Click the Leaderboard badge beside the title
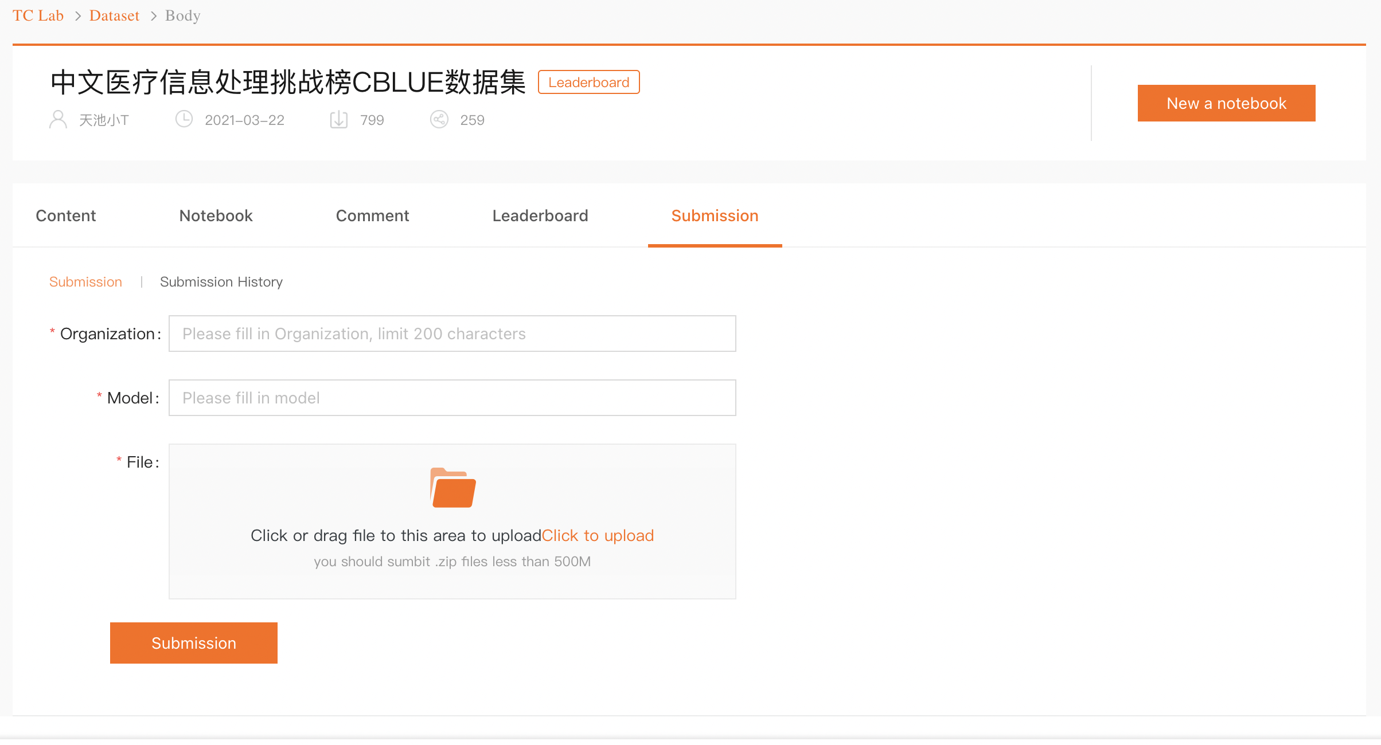The width and height of the screenshot is (1381, 745). pyautogui.click(x=588, y=83)
